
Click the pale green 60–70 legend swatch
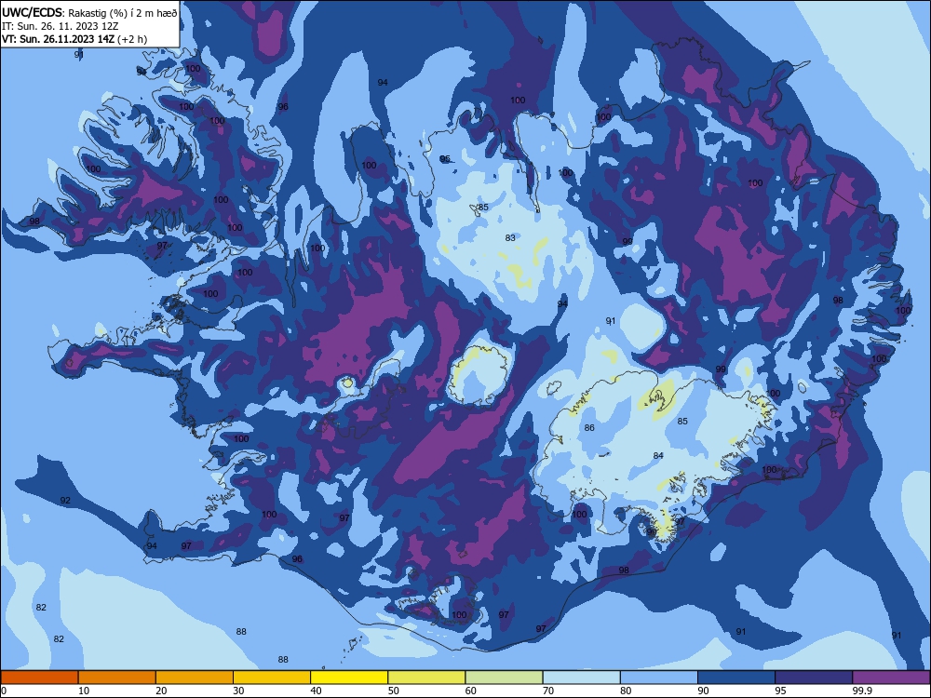(504, 678)
